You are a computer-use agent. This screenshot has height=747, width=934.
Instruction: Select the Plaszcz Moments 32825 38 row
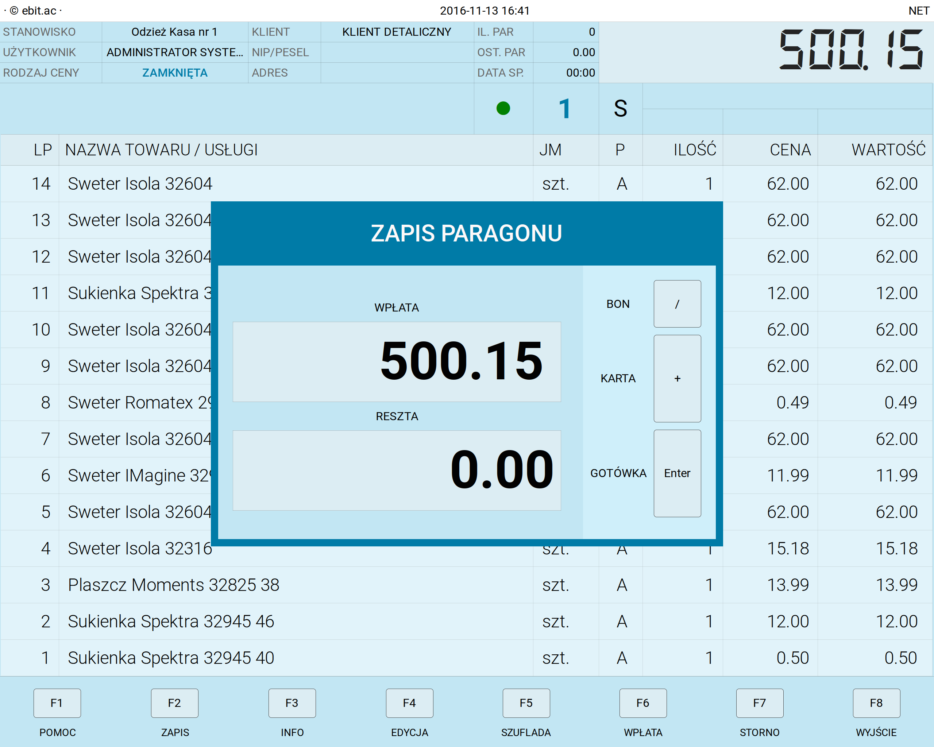(173, 585)
